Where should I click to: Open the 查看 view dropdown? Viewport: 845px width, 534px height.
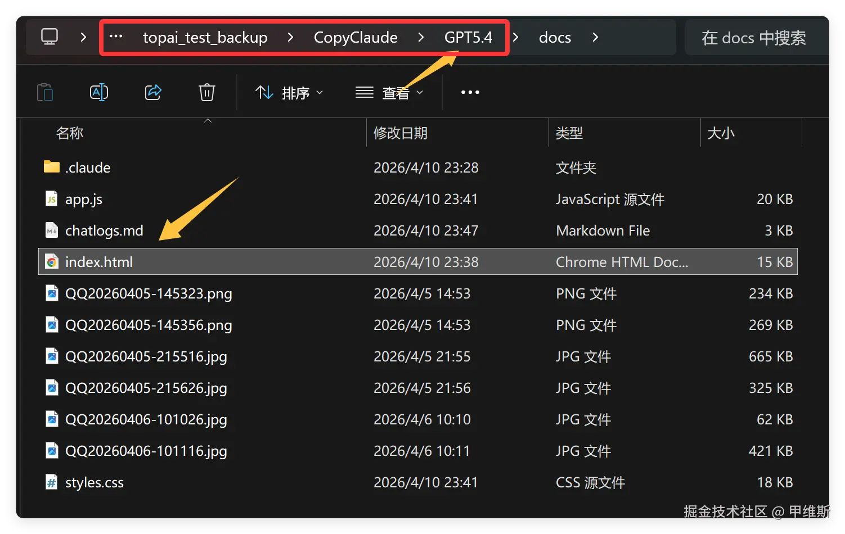[x=389, y=92]
